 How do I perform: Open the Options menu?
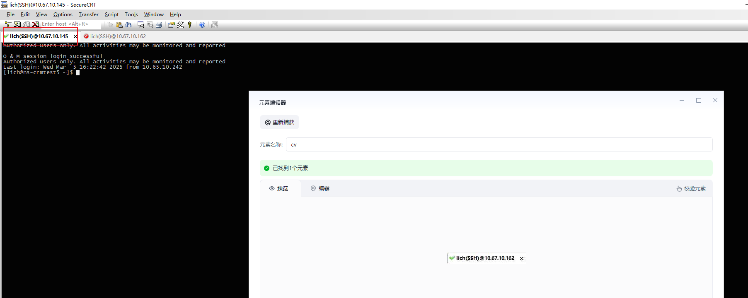[x=63, y=14]
